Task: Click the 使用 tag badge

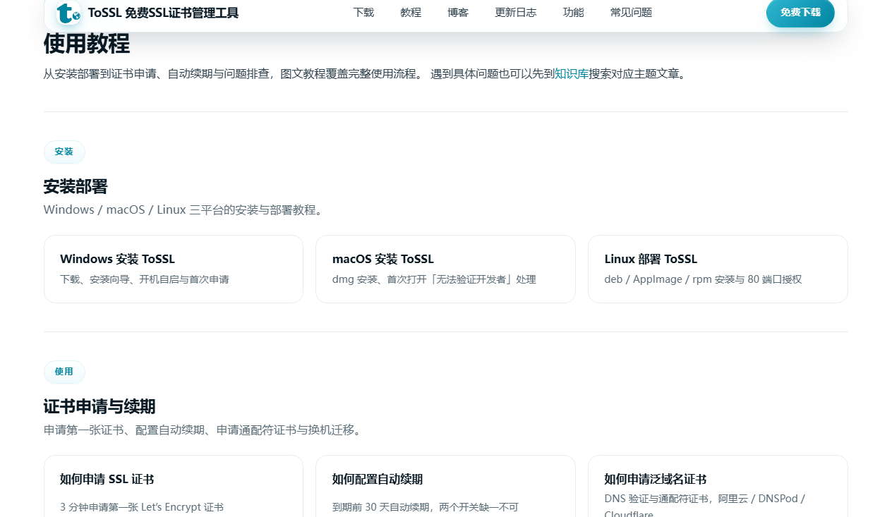Action: pyautogui.click(x=64, y=372)
